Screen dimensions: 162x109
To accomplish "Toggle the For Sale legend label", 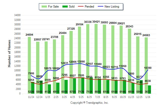I will click(53, 6).
